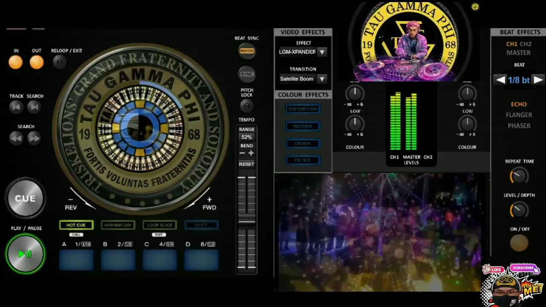Click the pitch BEND plus button
546x307 pixels.
click(251, 153)
